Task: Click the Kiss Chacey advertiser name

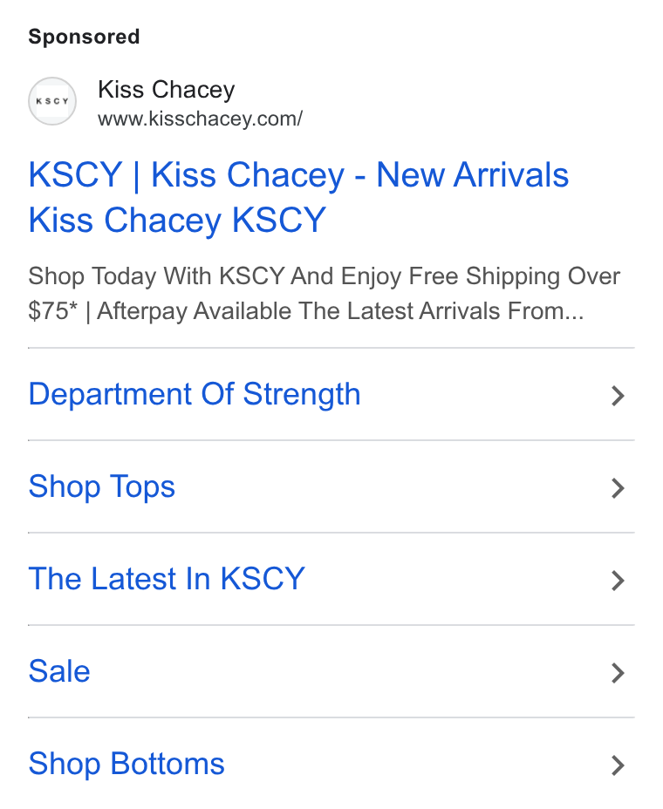Action: pyautogui.click(x=167, y=90)
